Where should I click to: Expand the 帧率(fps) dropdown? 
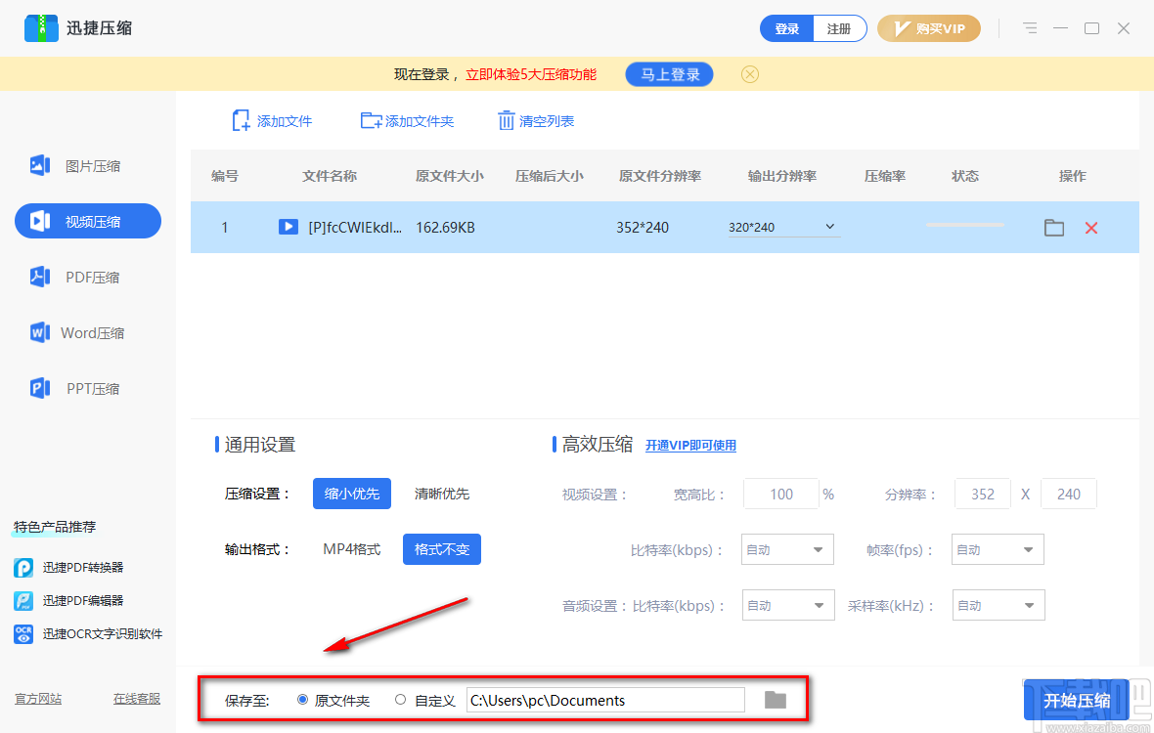(997, 549)
